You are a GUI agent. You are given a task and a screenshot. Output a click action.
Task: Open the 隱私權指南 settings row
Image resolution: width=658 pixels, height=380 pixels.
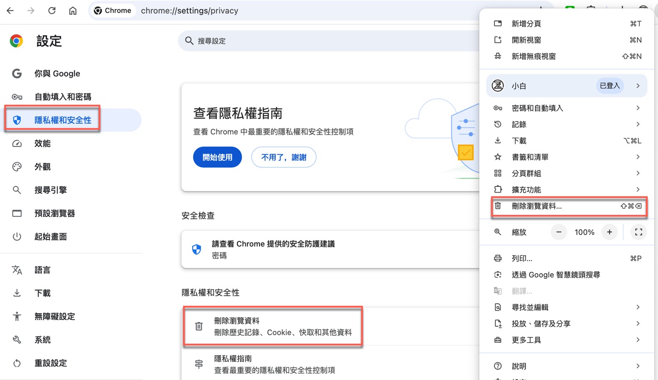click(x=330, y=364)
